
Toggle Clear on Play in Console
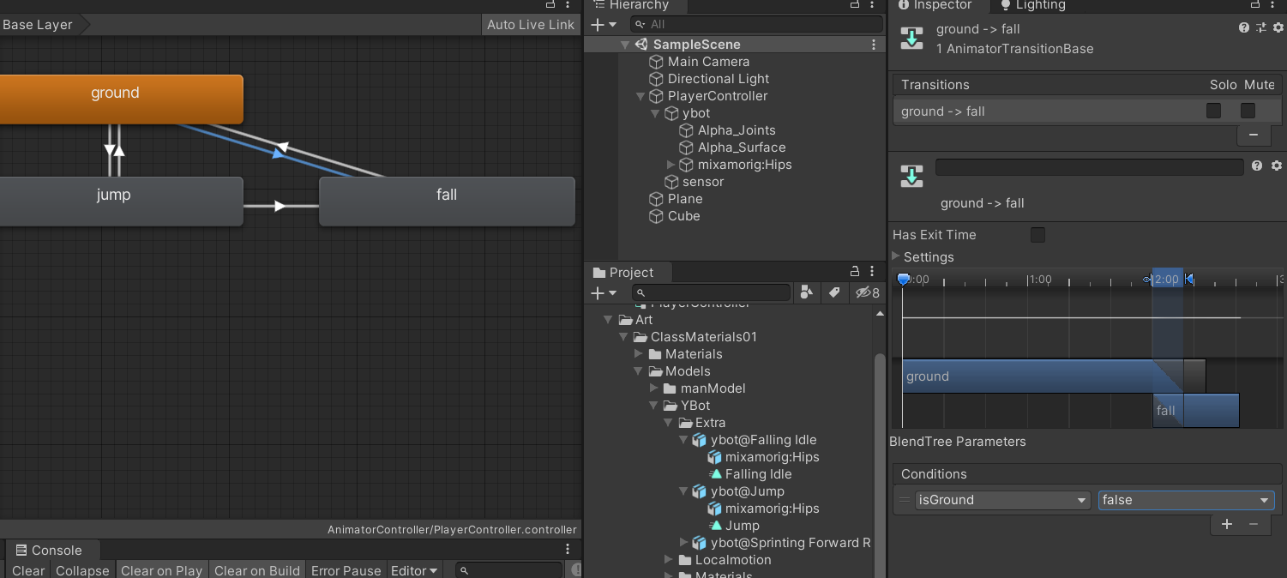pyautogui.click(x=161, y=570)
